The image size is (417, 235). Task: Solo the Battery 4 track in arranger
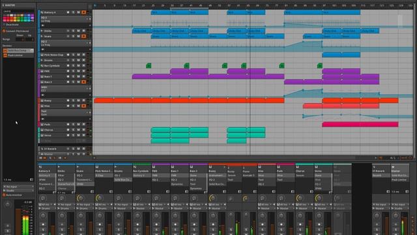[x=73, y=12]
